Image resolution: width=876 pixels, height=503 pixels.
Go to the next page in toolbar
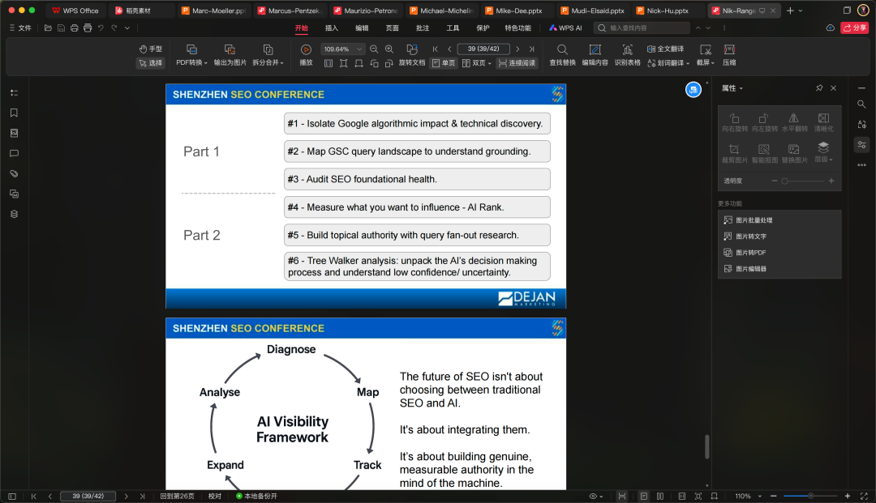point(517,49)
